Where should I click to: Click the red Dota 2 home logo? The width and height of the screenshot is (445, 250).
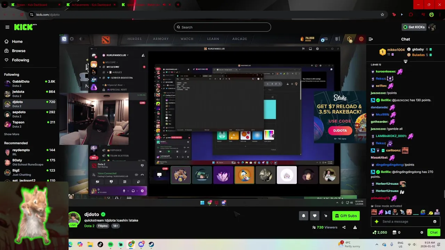coord(106,40)
